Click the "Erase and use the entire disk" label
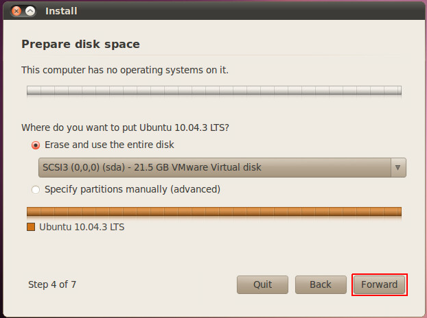Viewport: 427px width, 318px height. pos(109,145)
